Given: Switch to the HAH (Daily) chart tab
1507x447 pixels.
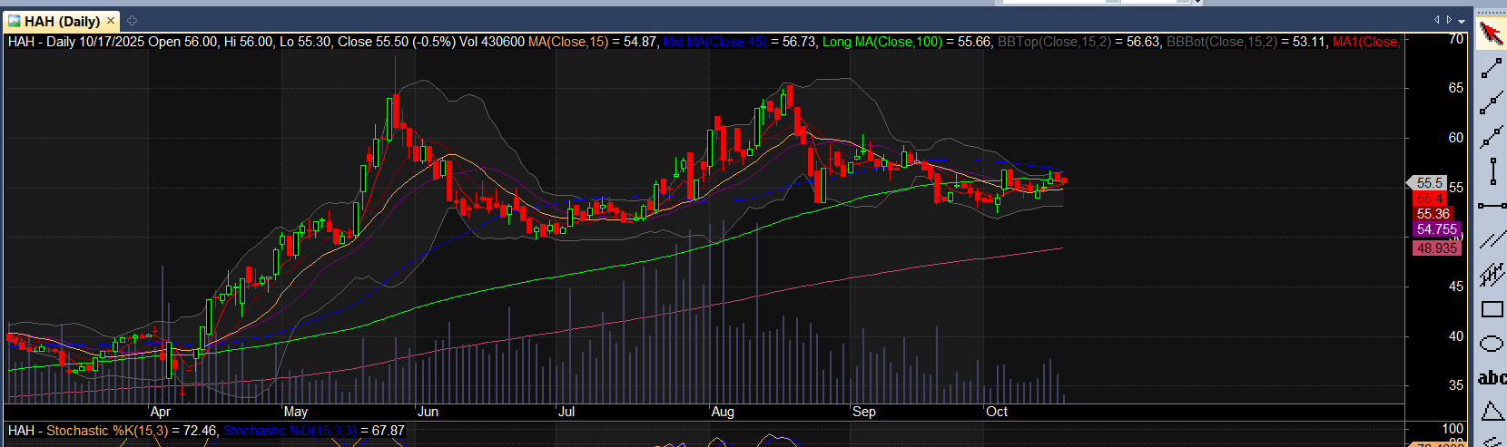Looking at the screenshot, I should pyautogui.click(x=60, y=21).
